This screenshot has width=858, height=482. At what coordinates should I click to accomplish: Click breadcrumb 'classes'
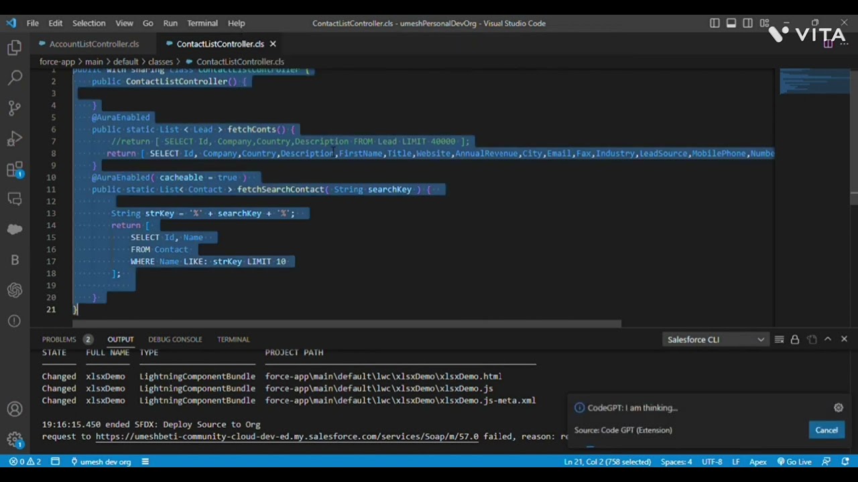coord(160,62)
